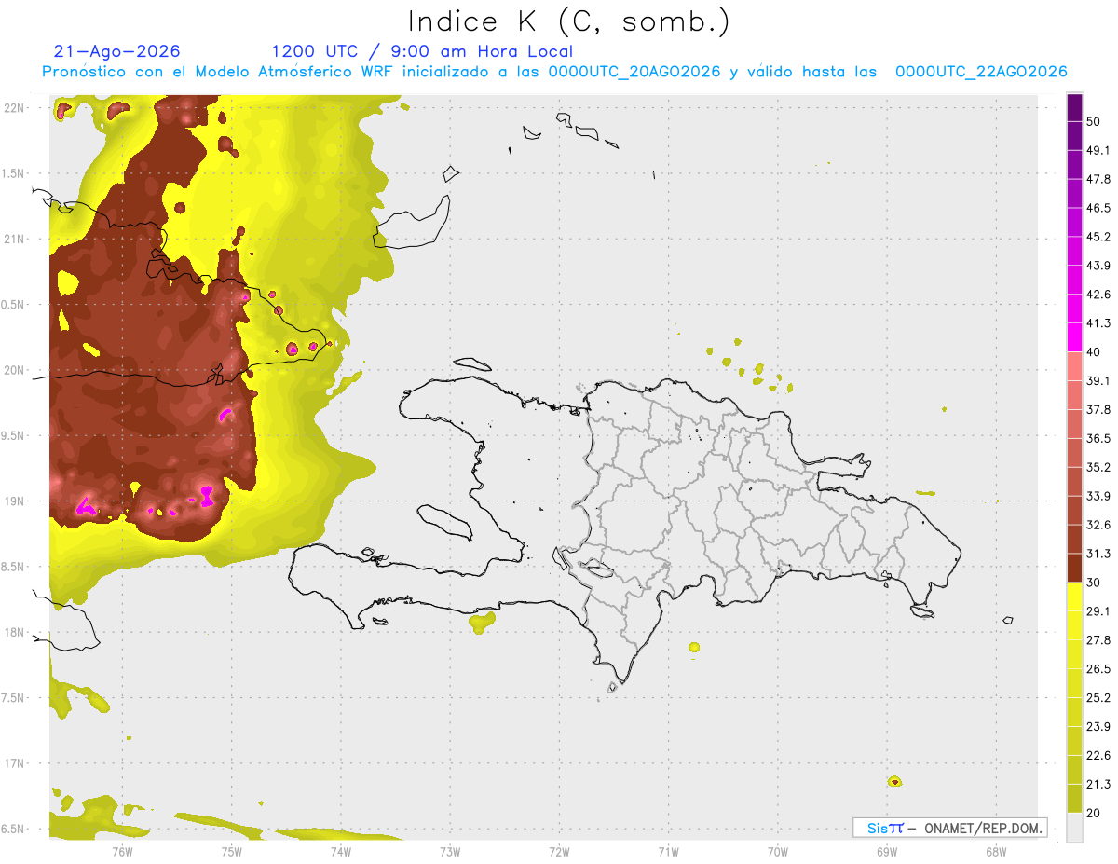Click the 71W longitude label

(x=668, y=851)
